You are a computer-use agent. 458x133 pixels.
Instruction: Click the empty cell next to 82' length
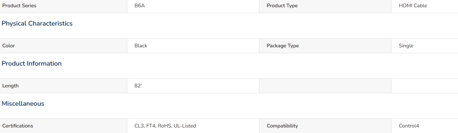point(325,86)
